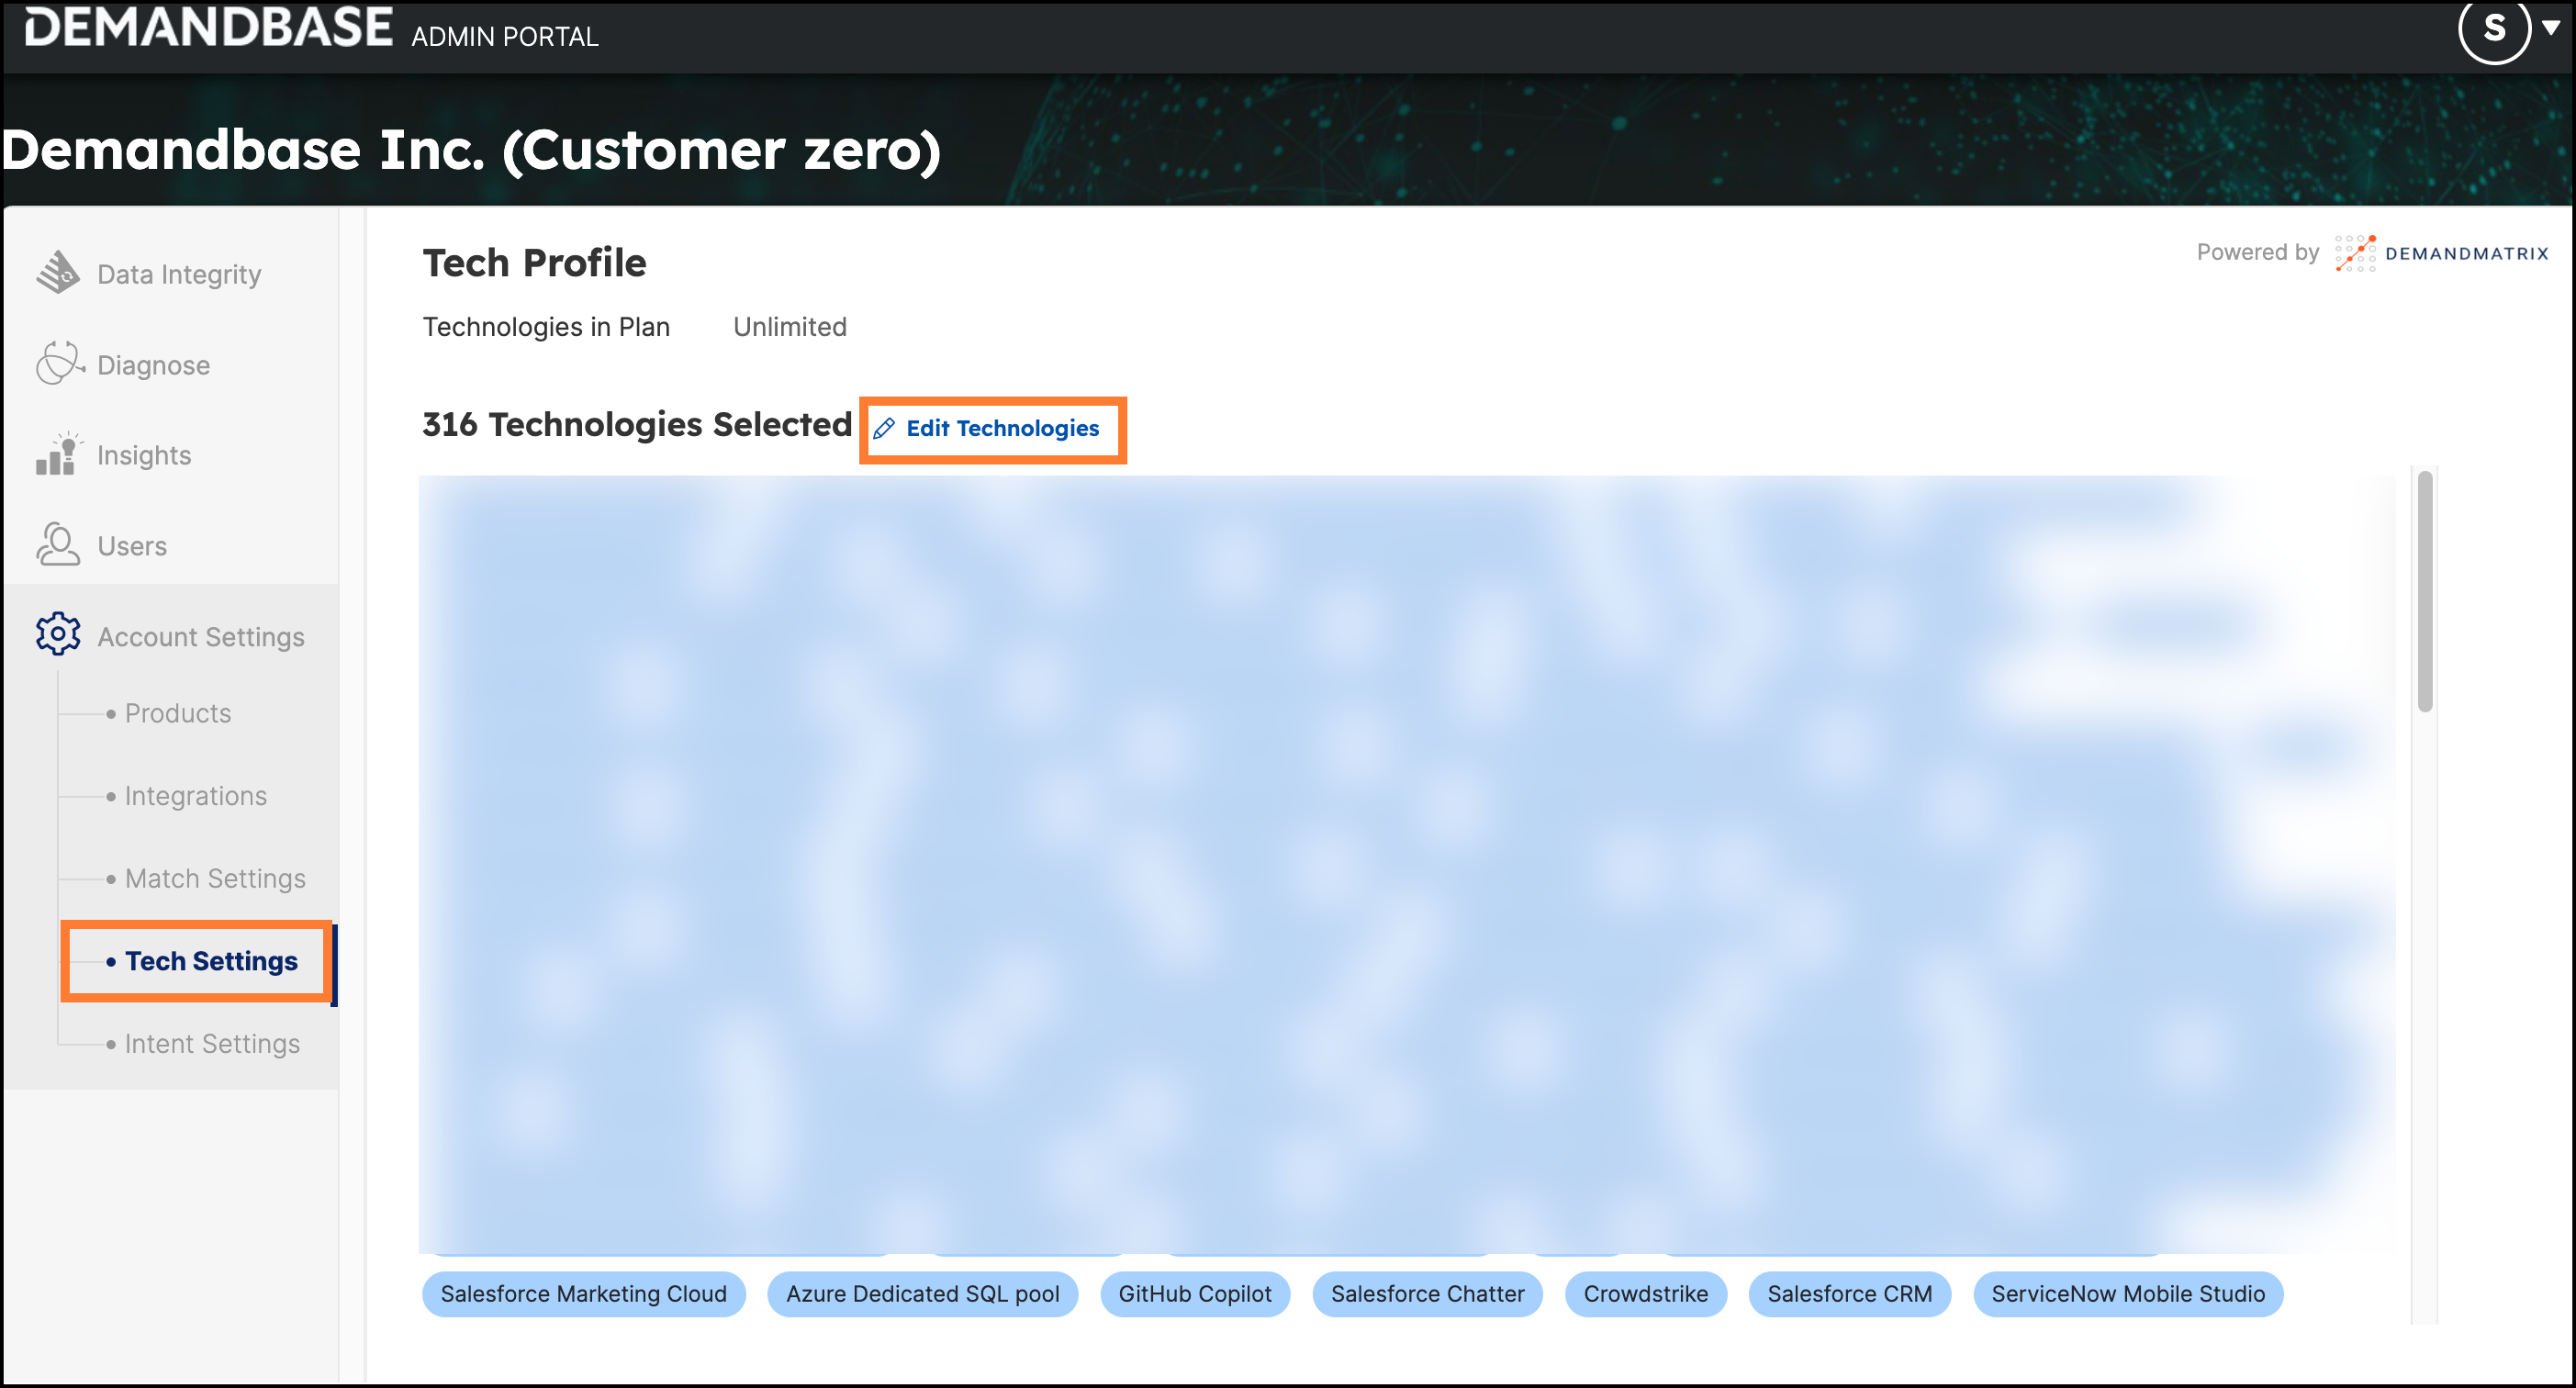Click the Diagnose stethoscope icon
This screenshot has height=1388, width=2576.
pos(59,364)
